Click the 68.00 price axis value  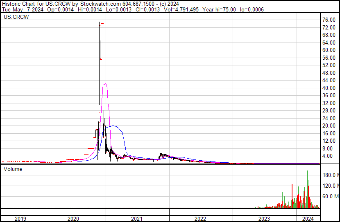329,35
